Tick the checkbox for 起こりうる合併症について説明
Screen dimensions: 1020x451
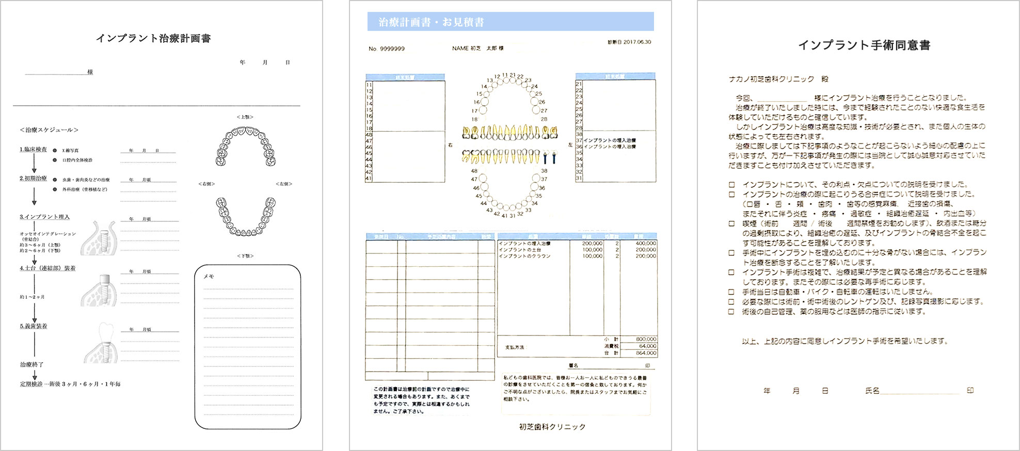[x=731, y=195]
